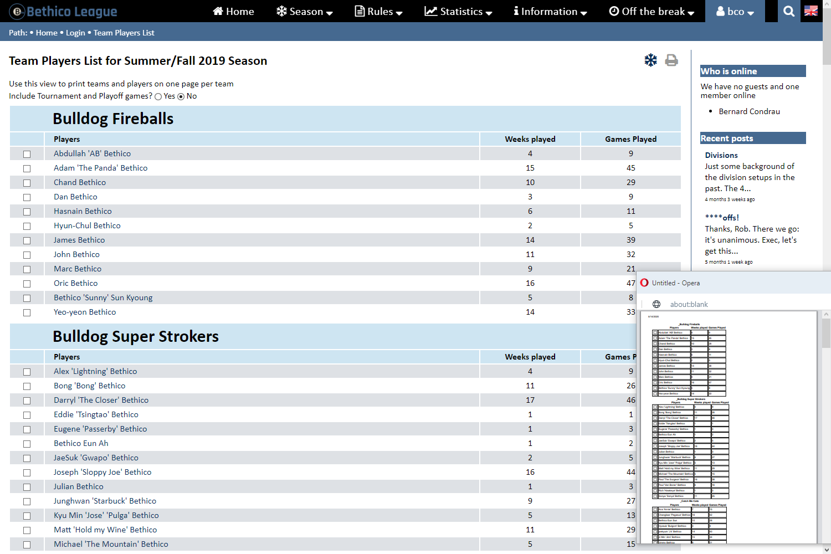Image resolution: width=831 pixels, height=554 pixels.
Task: Click the Opera logo in the popup title
Action: pyautogui.click(x=644, y=283)
